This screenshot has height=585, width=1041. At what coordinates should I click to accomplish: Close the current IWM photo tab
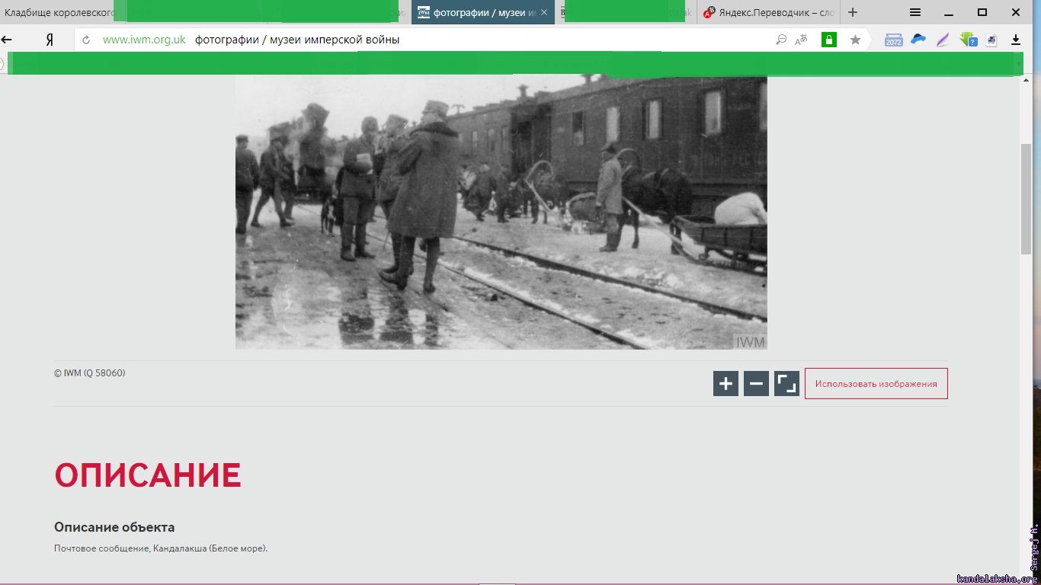[544, 12]
